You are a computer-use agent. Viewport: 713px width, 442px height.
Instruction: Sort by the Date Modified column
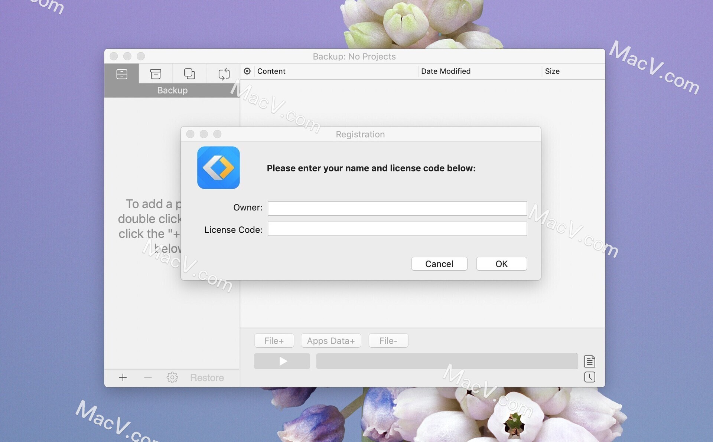(x=446, y=71)
